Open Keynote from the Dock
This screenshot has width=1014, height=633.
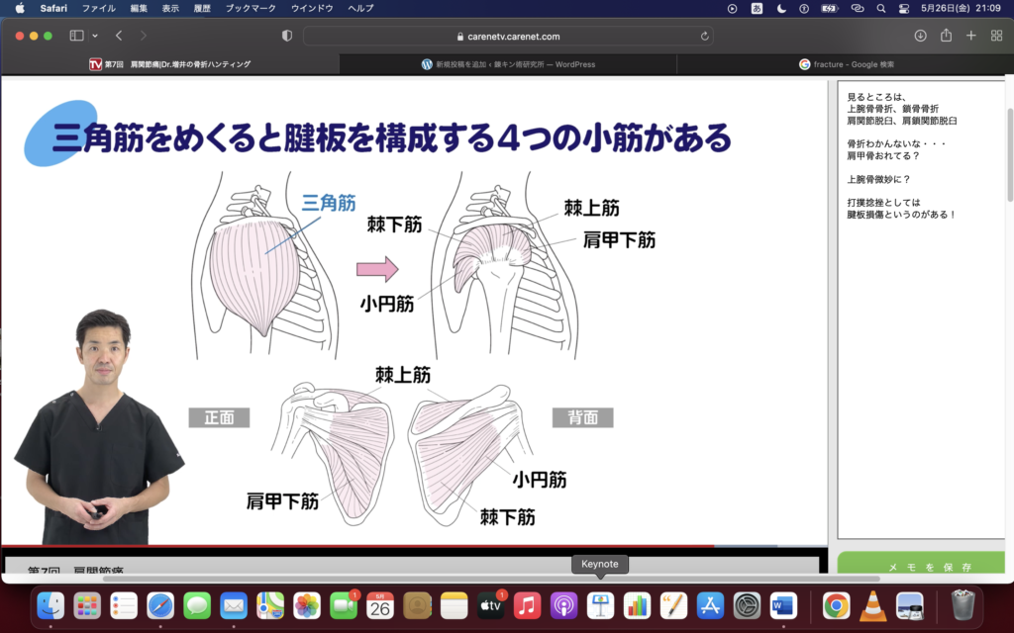coord(600,605)
